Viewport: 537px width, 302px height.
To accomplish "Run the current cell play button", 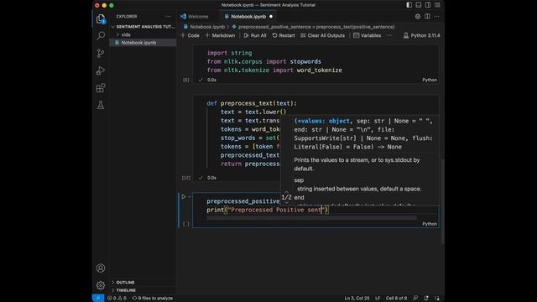I will tap(184, 197).
